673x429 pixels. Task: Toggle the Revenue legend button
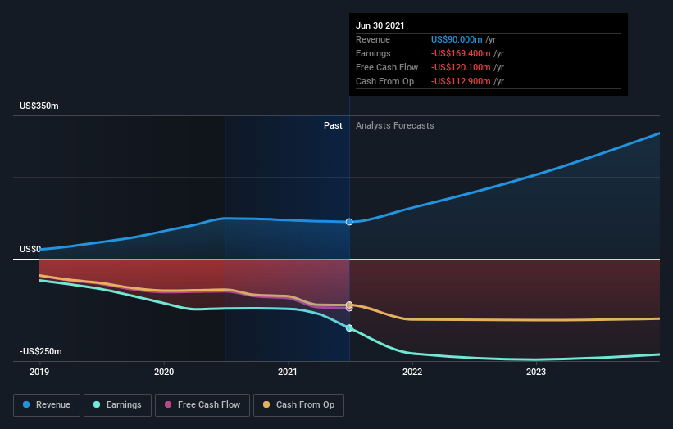pos(47,405)
